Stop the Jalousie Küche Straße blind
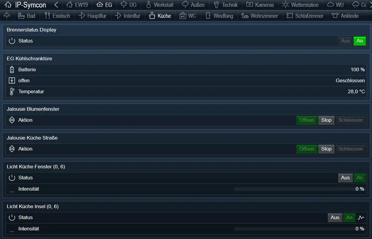Screen dimensions: 372x239 [326, 149]
